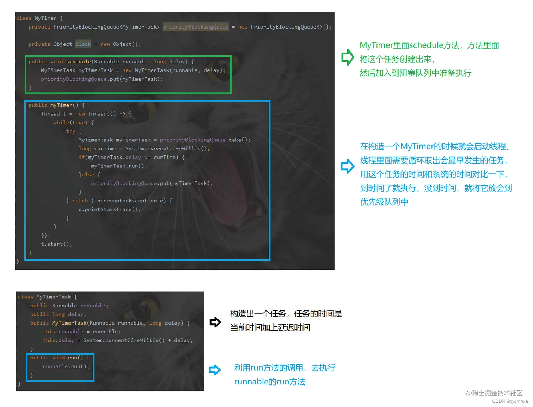Click the 'myTimerTask.run();' statement
Viewport: 533px width, 407px height.
tap(119, 166)
